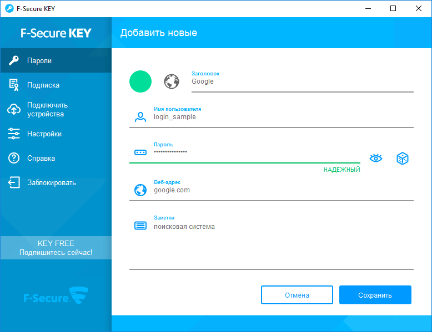Click the Настройки sliders icon
This screenshot has height=332, width=432.
click(14, 134)
